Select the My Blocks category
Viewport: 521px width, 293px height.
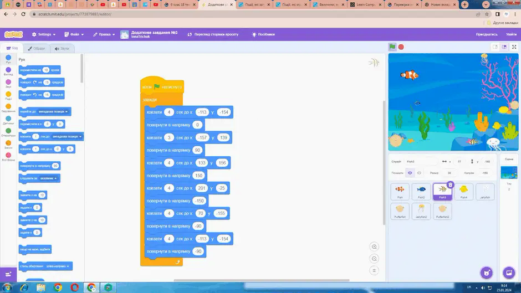pyautogui.click(x=8, y=157)
